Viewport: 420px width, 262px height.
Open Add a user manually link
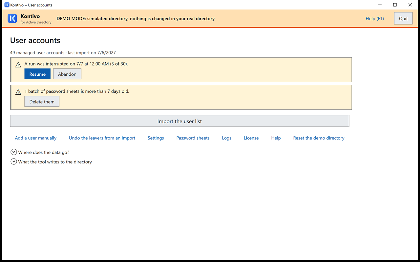click(x=36, y=138)
